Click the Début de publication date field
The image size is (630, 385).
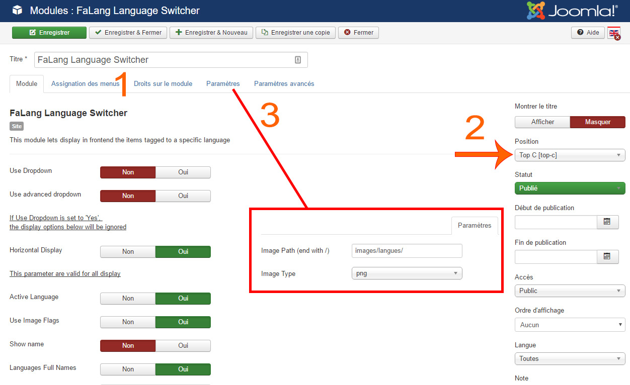[x=556, y=222]
